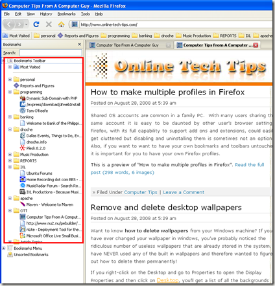Open Dynamic Sub-Domain with PHP bookmark
The width and height of the screenshot is (275, 286).
49,98
